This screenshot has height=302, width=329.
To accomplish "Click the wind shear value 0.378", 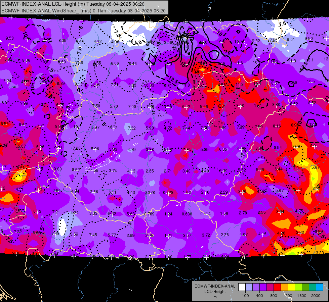I will tap(150, 192).
